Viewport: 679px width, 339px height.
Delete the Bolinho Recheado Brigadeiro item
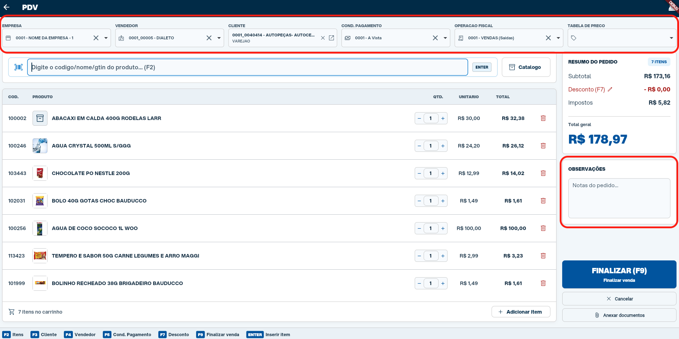click(543, 283)
